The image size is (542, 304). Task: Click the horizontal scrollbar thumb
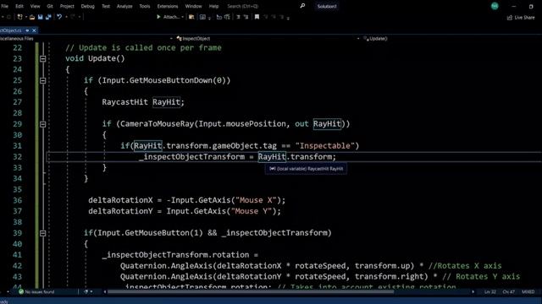[x=251, y=292]
